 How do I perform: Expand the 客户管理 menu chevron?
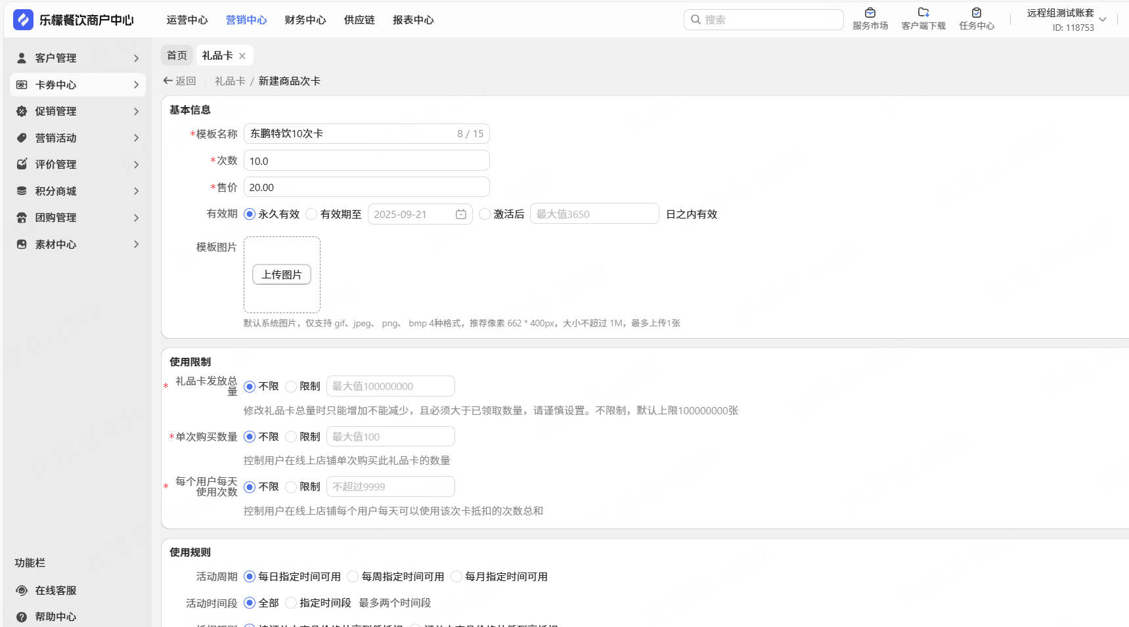coord(137,58)
